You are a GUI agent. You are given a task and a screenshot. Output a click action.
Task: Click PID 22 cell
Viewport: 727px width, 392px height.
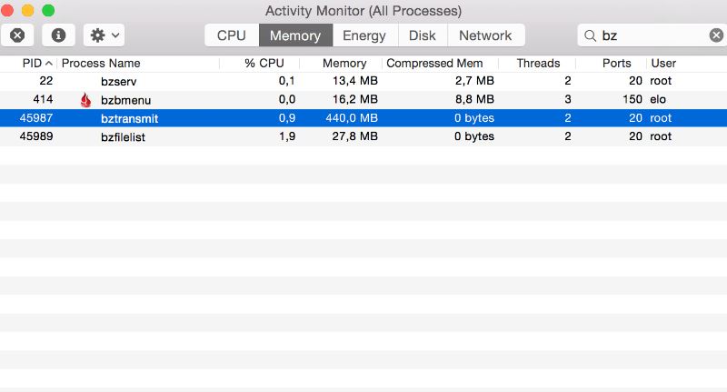46,81
